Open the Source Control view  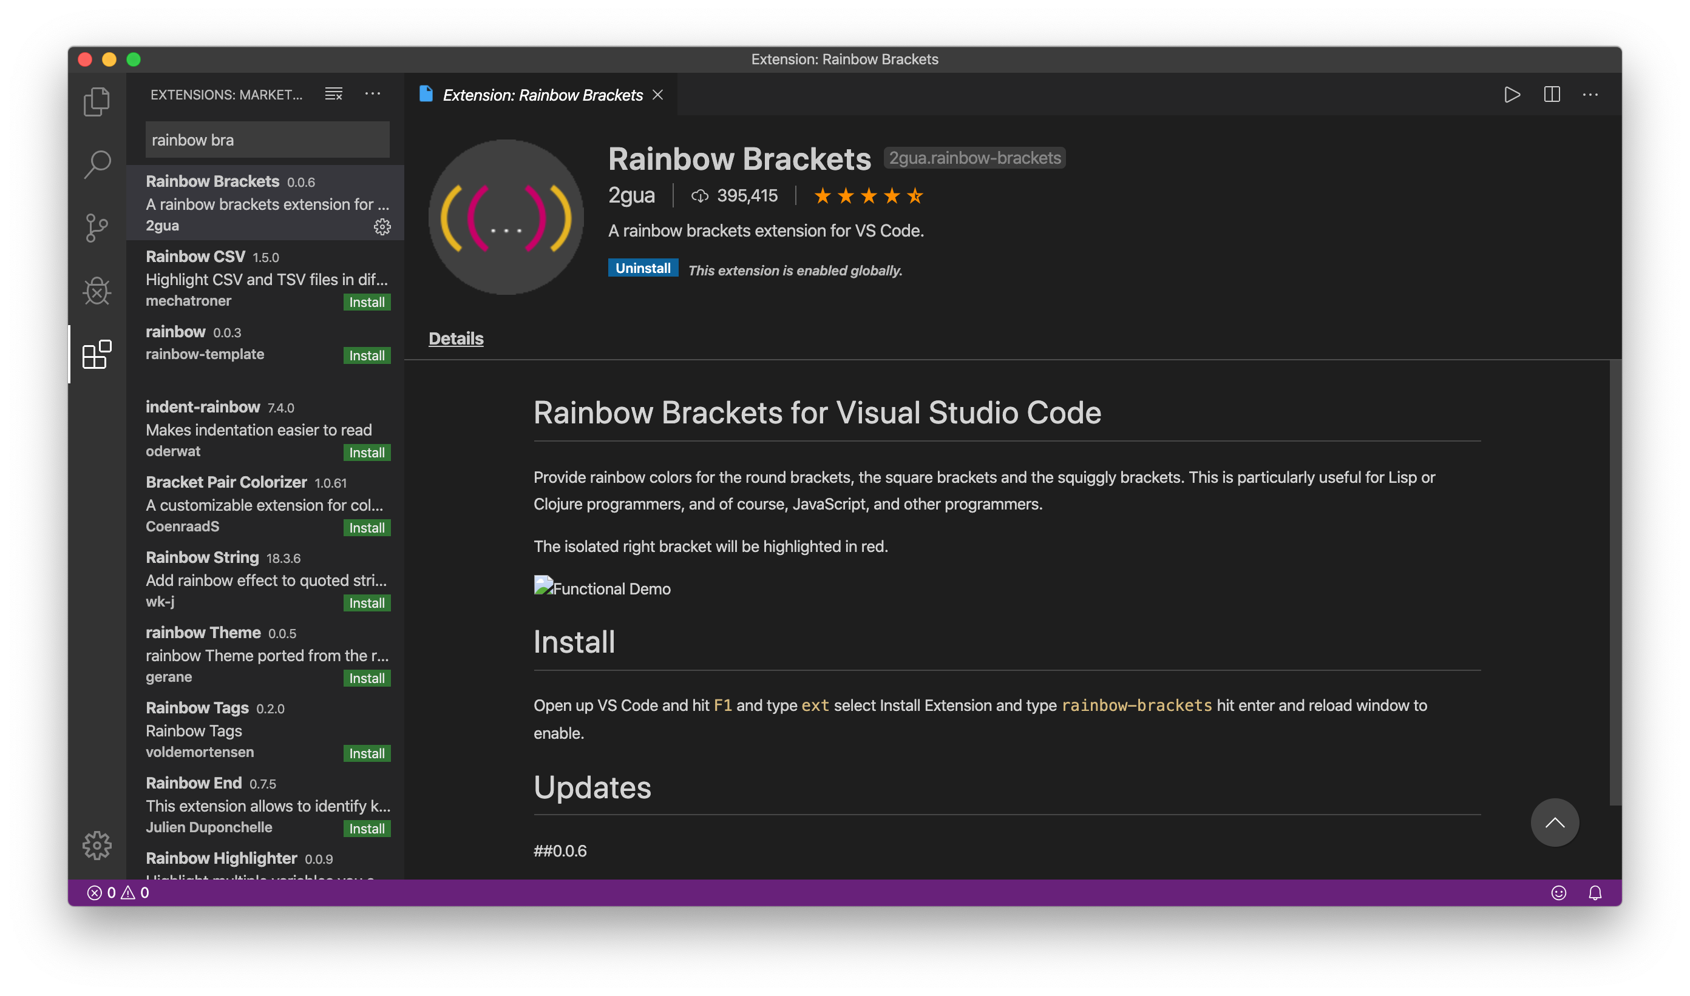point(97,227)
